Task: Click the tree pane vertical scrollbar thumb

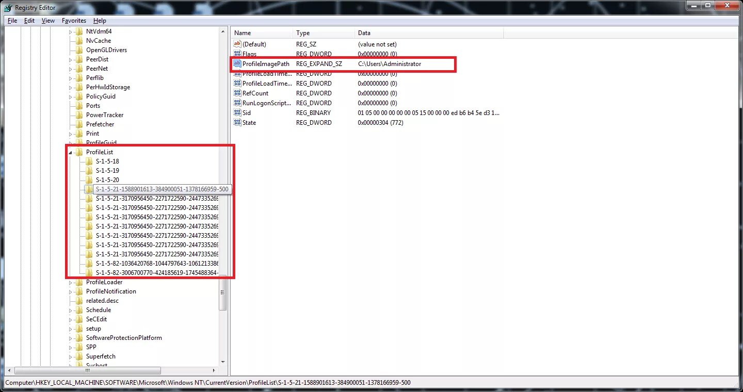Action: (223, 292)
